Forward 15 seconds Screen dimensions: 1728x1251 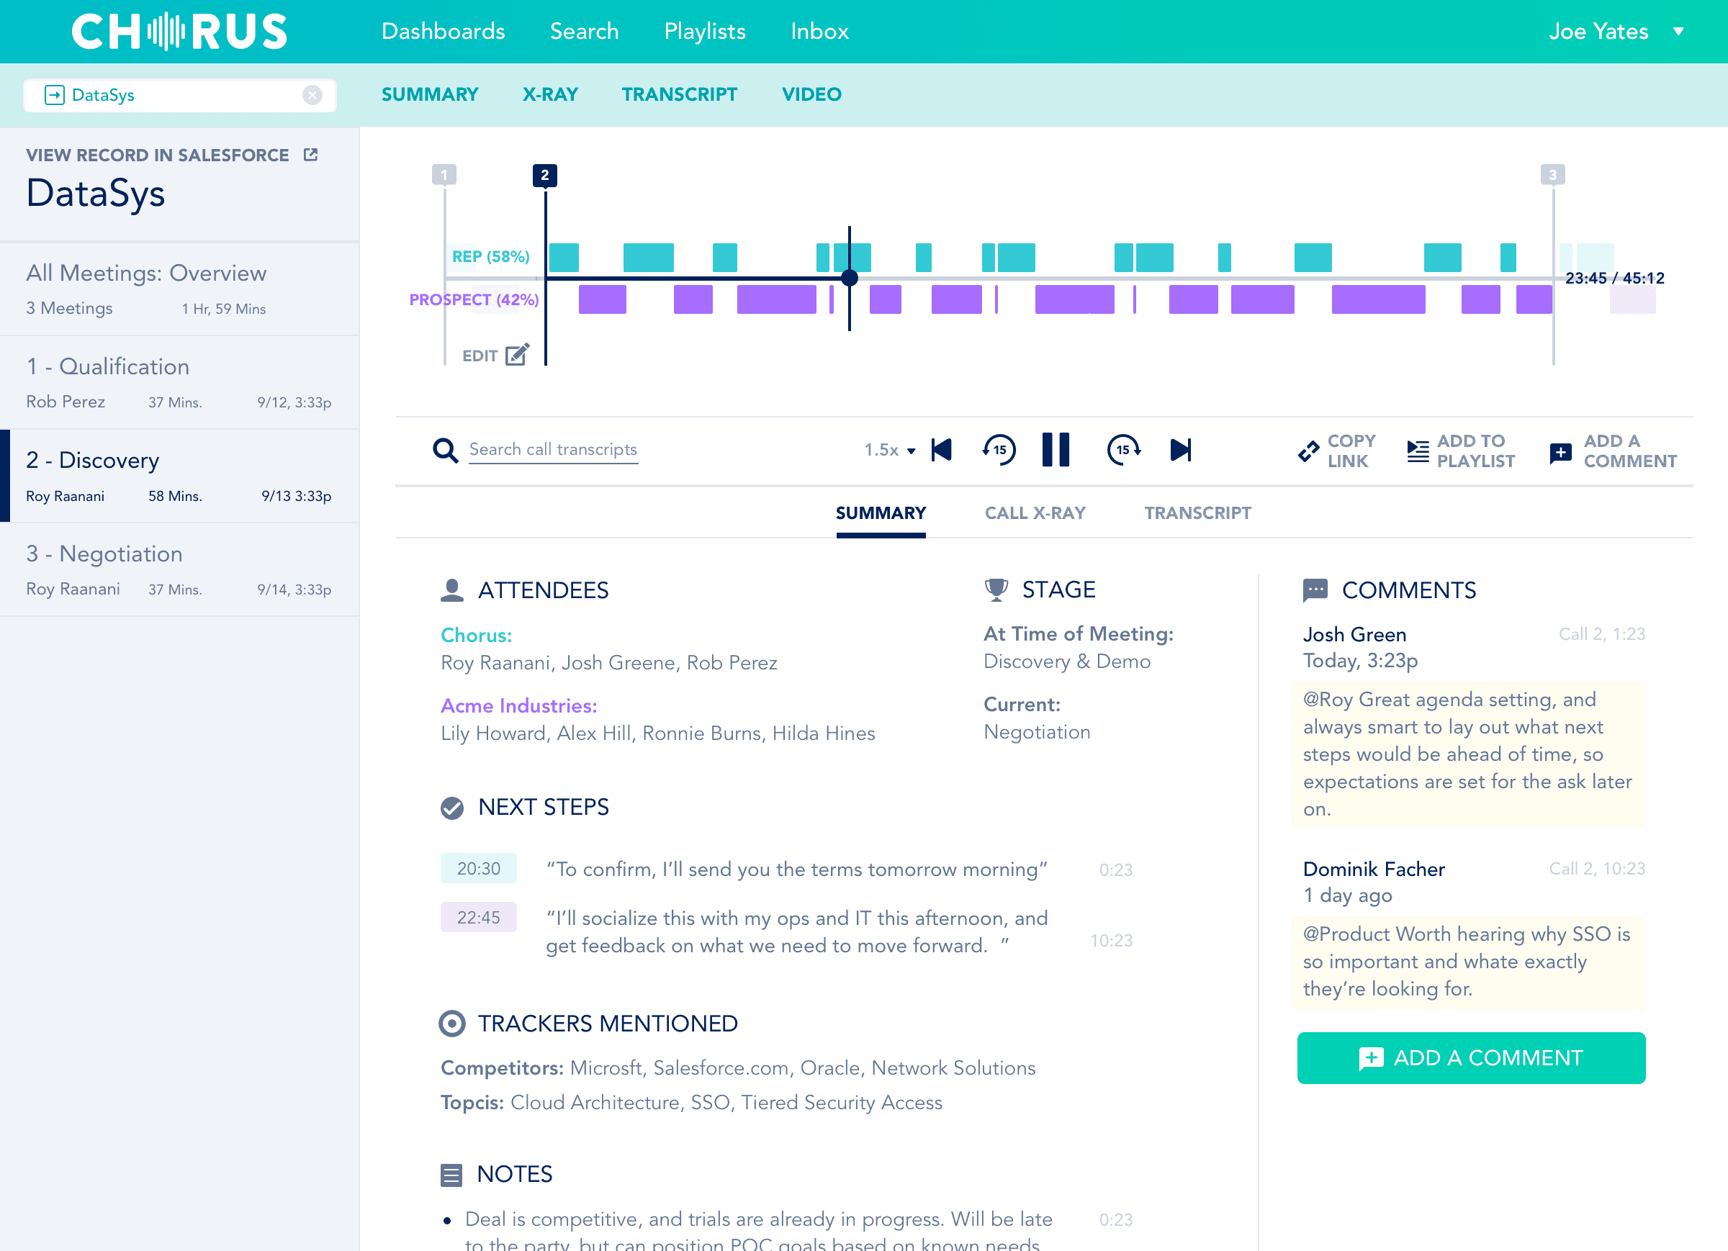[1124, 451]
